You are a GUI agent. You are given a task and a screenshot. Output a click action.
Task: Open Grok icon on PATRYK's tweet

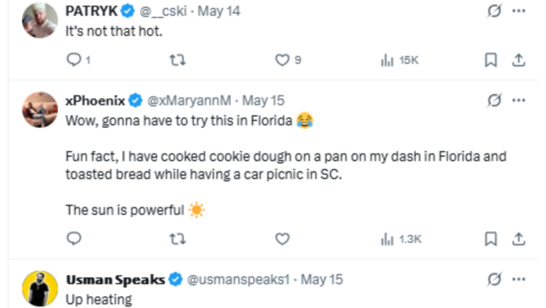pos(494,10)
